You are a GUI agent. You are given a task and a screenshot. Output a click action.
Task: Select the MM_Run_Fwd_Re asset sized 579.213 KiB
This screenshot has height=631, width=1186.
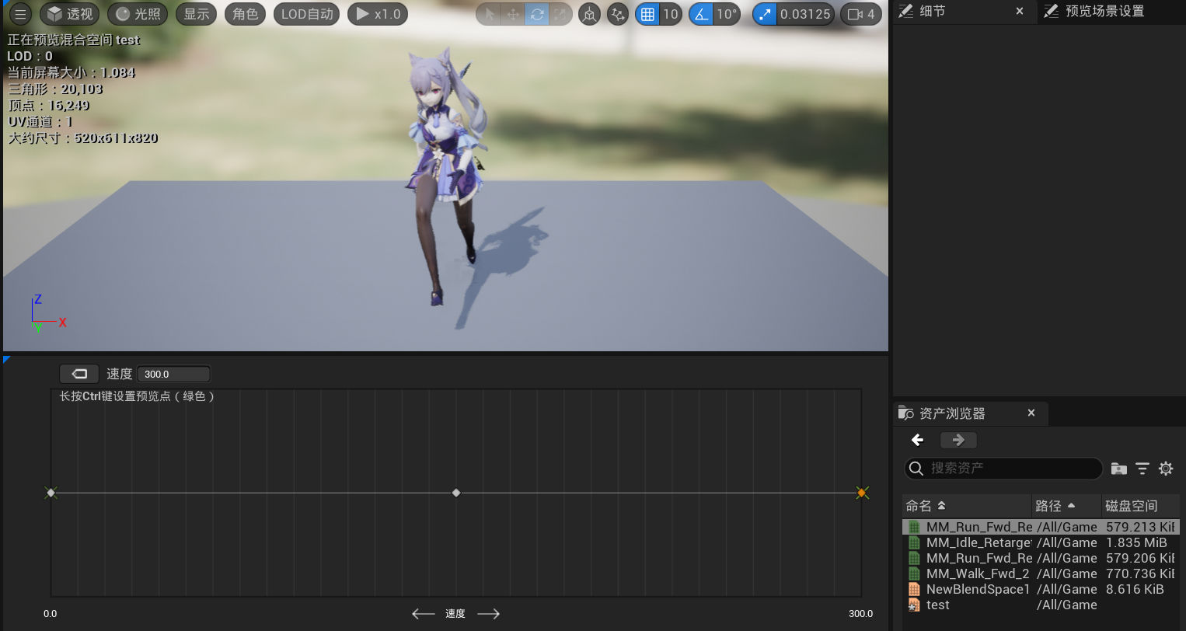(x=1041, y=527)
